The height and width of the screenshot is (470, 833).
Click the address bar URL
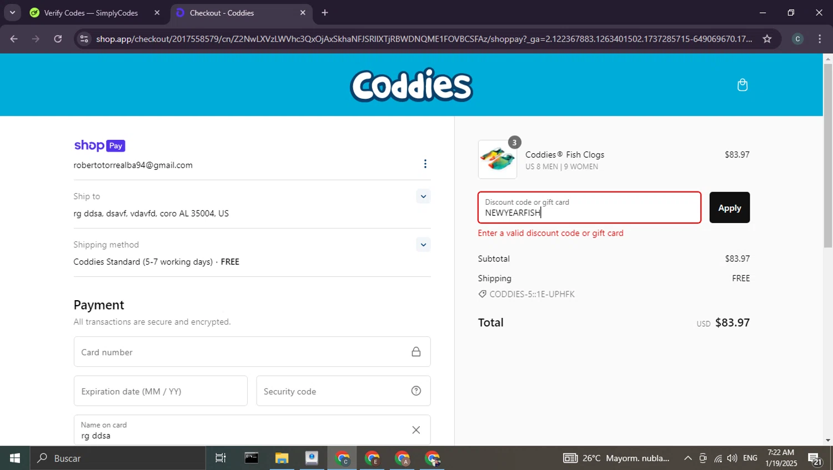[x=424, y=39]
